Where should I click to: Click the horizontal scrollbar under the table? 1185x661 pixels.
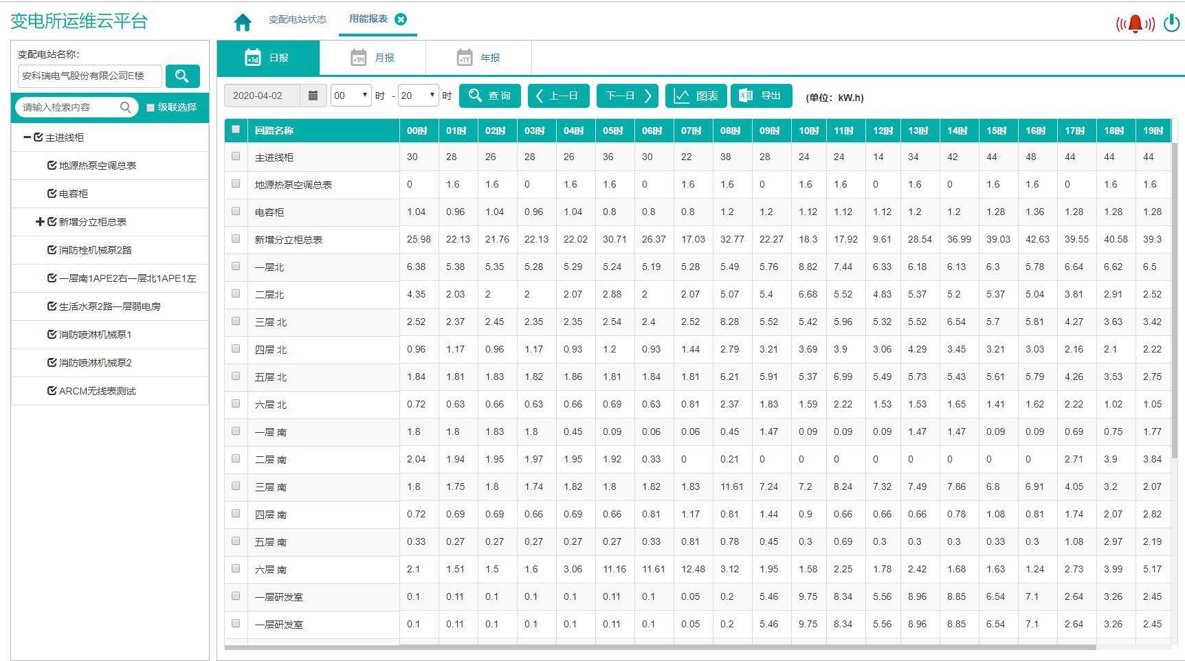point(660,647)
